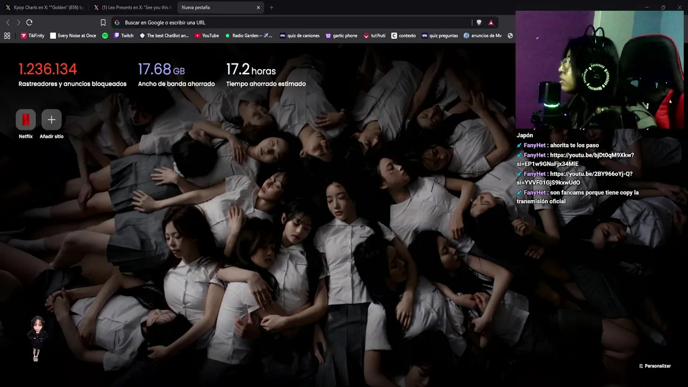Click the webcam overlay feed

(599, 70)
